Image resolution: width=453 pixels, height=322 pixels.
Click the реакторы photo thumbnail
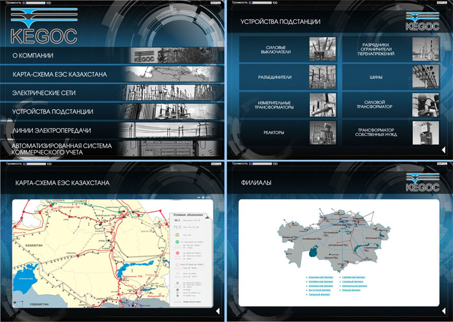pyautogui.click(x=323, y=133)
